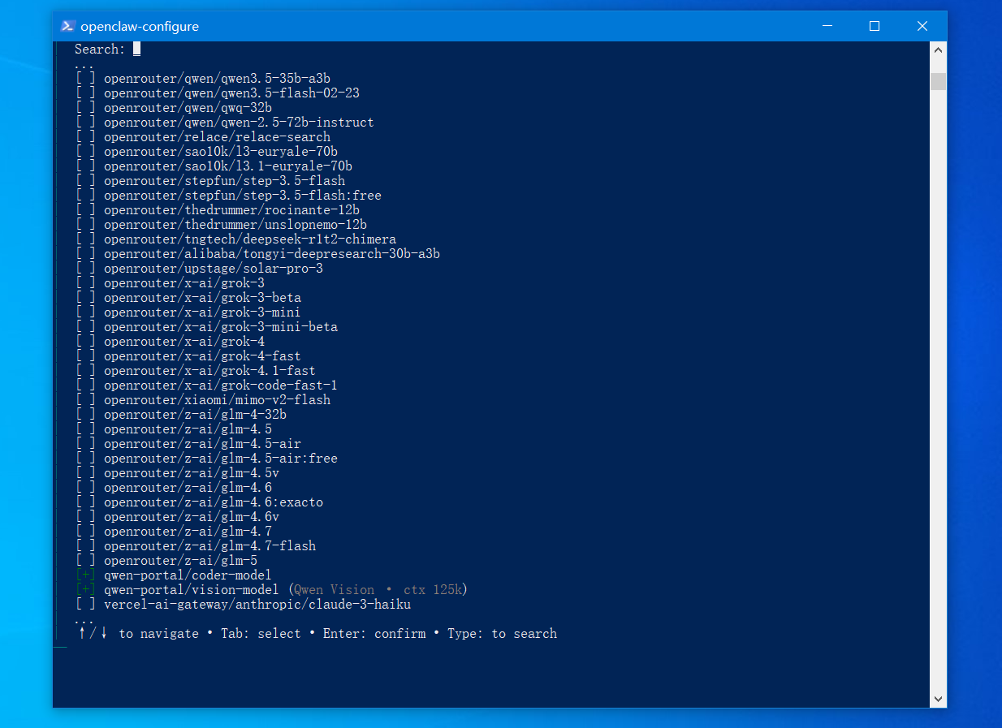
Task: Click the 'Type: to search' hint text
Action: pyautogui.click(x=502, y=634)
